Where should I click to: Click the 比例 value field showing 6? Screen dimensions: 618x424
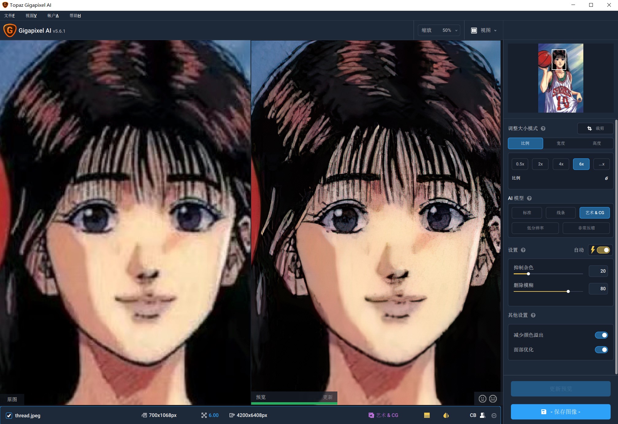point(606,178)
